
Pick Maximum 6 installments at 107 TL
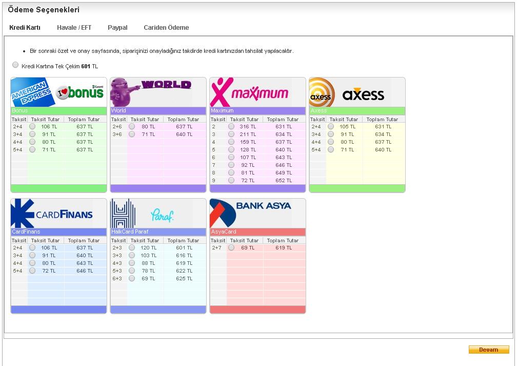[x=231, y=157]
